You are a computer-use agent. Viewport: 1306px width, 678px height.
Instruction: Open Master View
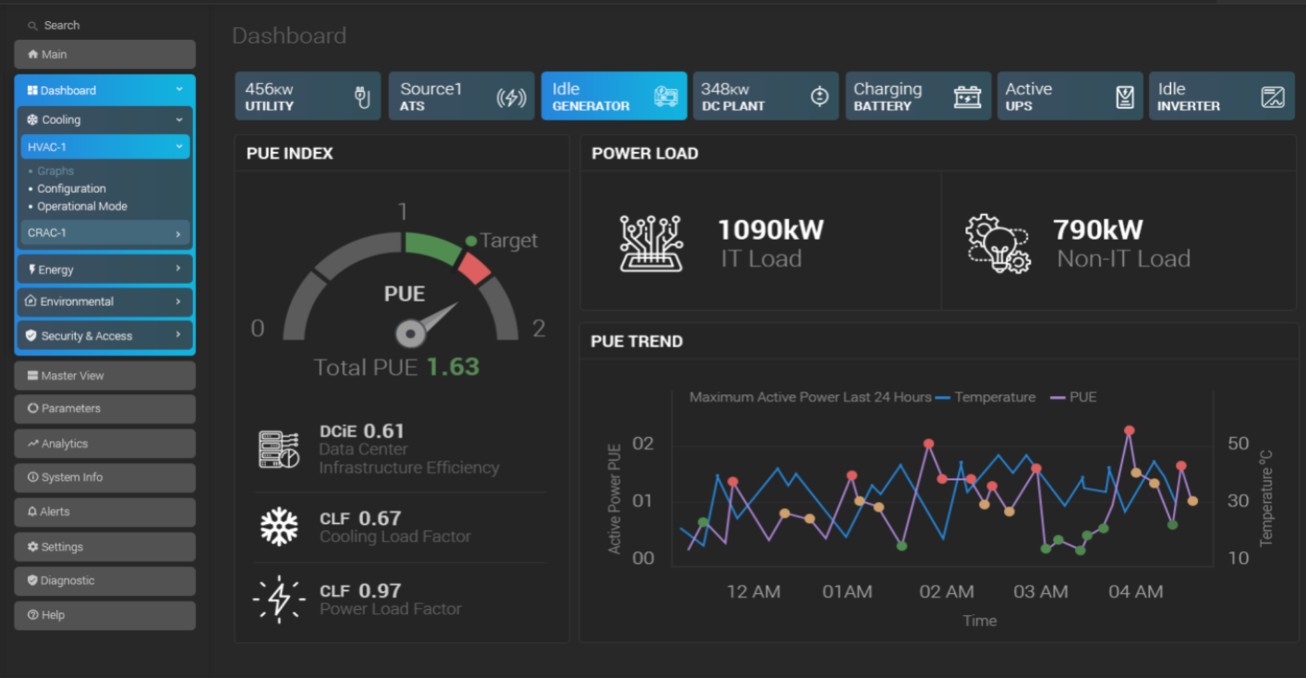(72, 375)
